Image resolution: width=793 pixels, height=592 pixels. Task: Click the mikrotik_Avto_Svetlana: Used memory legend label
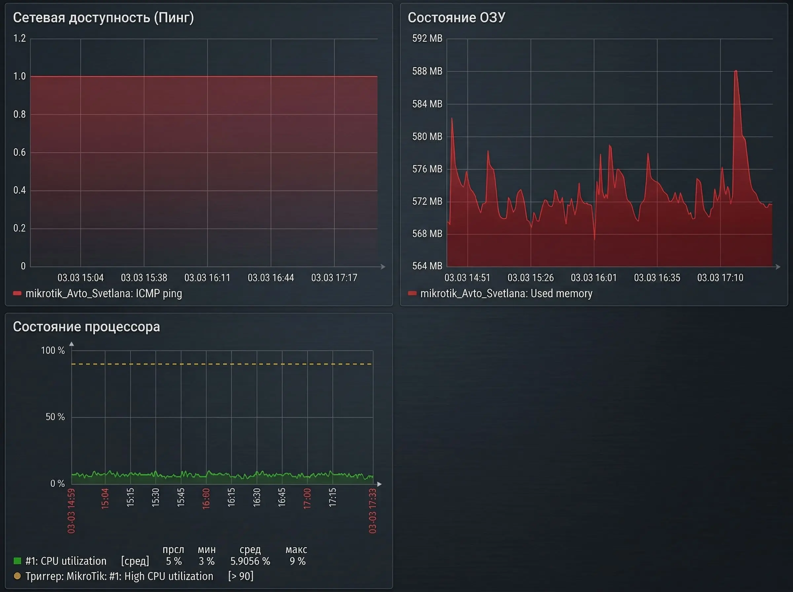pyautogui.click(x=506, y=293)
